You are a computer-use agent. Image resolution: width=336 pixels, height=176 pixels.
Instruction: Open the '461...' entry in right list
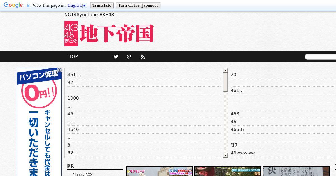click(237, 90)
